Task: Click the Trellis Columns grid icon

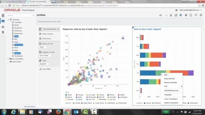Action: tap(40, 34)
